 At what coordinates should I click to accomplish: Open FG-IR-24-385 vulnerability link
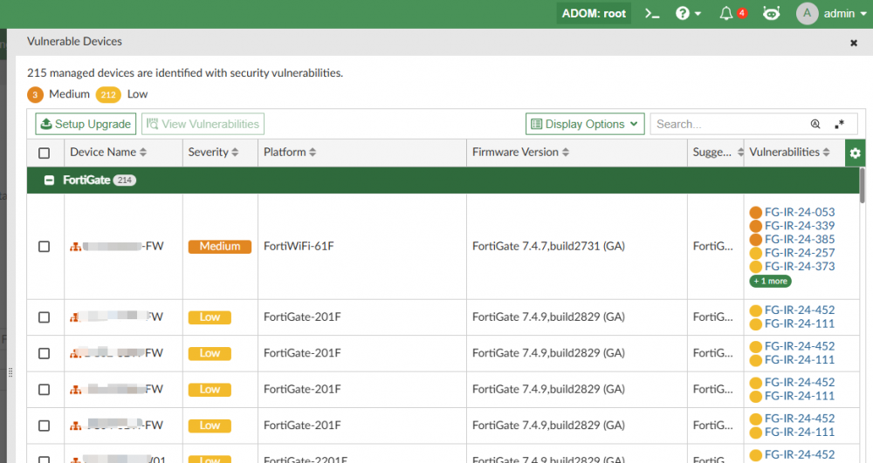pyautogui.click(x=800, y=239)
